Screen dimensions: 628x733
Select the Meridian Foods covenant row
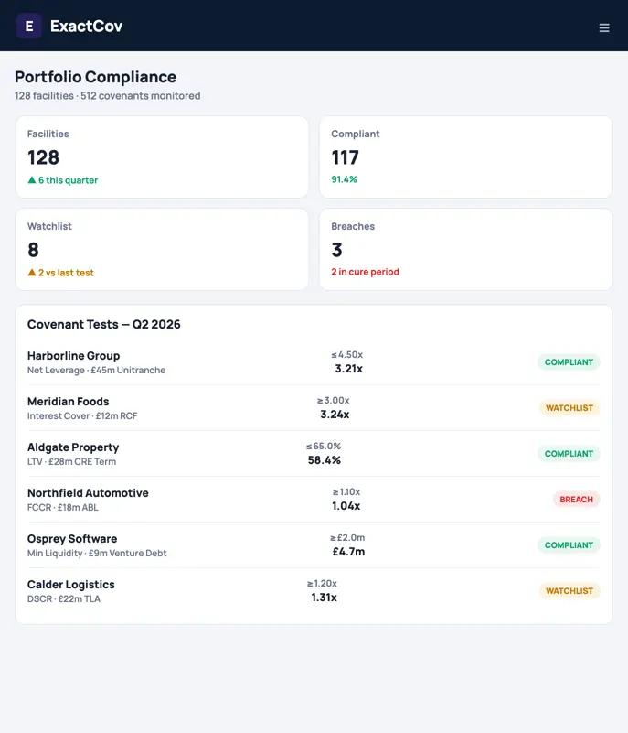click(314, 408)
